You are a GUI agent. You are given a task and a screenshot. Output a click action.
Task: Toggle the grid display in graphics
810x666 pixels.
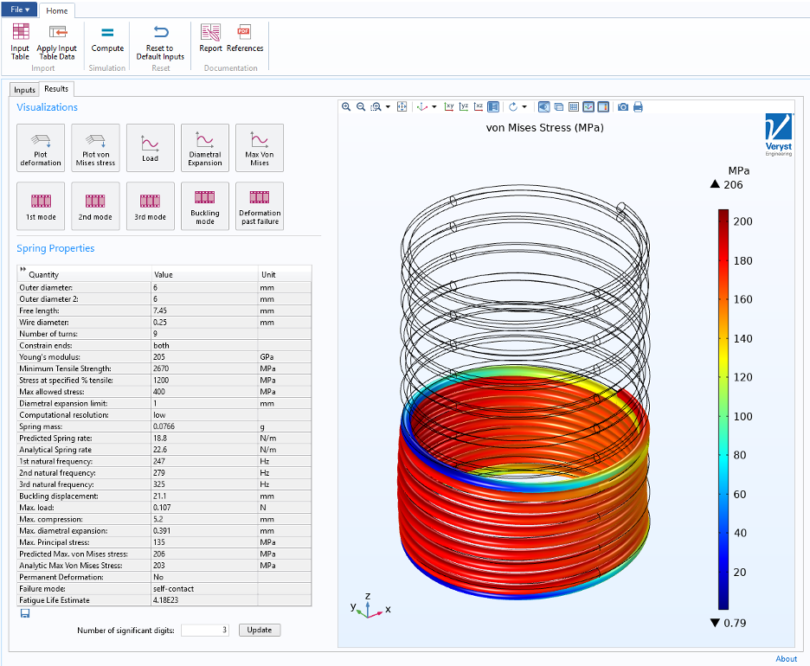[574, 107]
